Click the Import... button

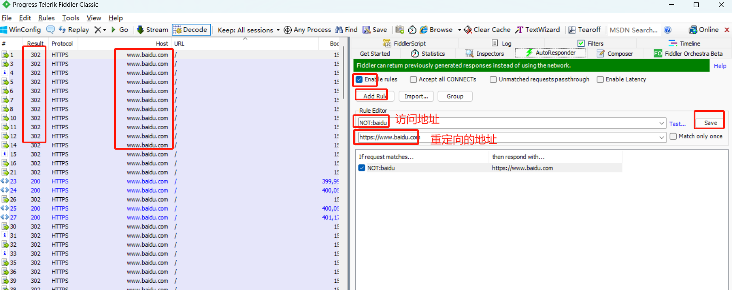tap(416, 96)
